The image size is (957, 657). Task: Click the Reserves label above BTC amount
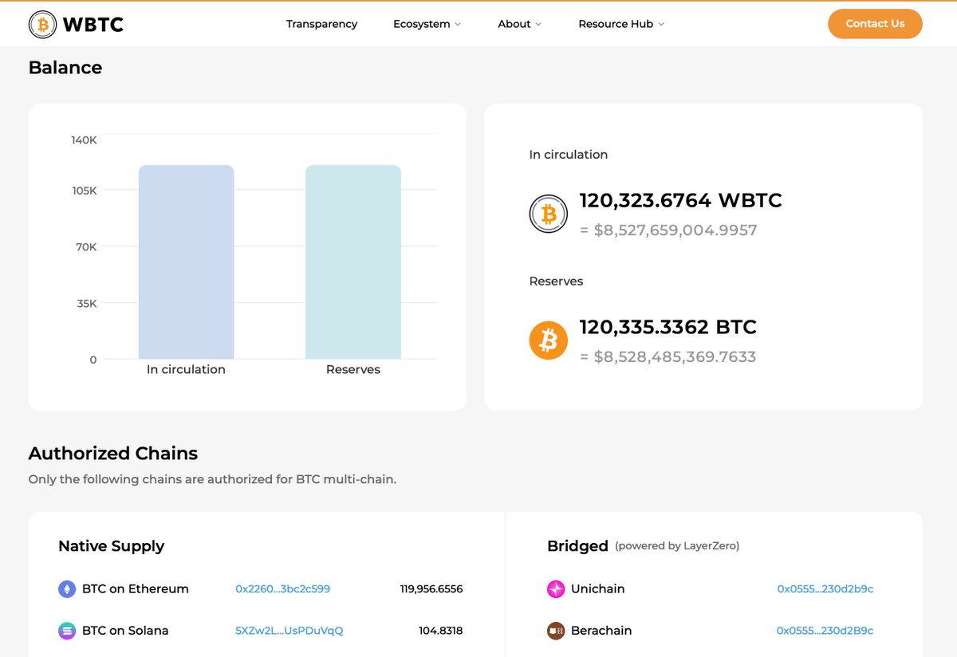click(x=557, y=281)
